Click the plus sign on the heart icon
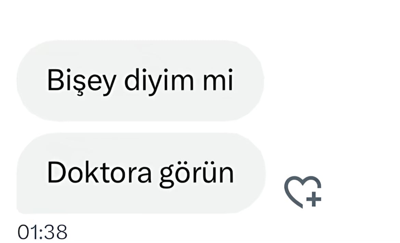This screenshot has width=400, height=243. pos(314,199)
